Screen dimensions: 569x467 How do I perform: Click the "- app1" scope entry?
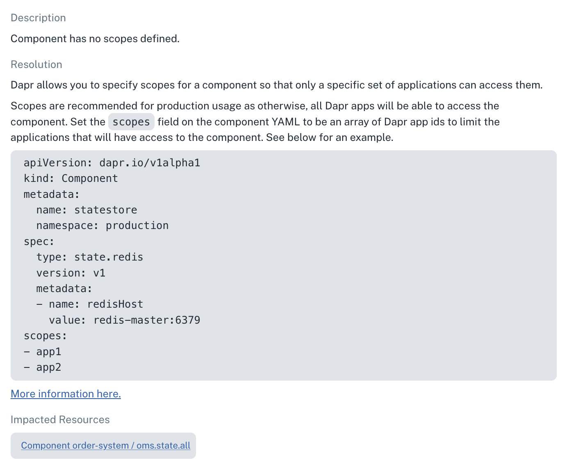(43, 351)
